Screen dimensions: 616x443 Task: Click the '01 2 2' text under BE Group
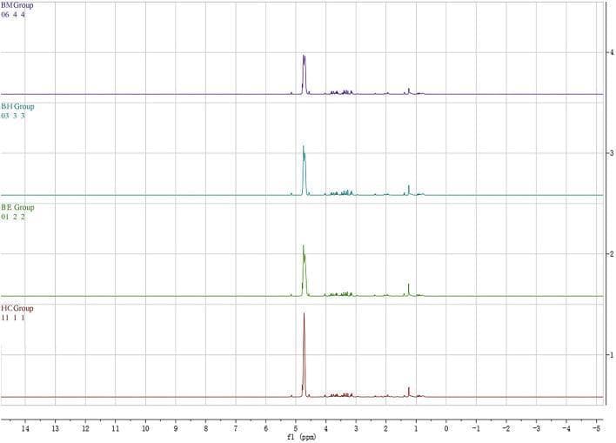coord(13,217)
